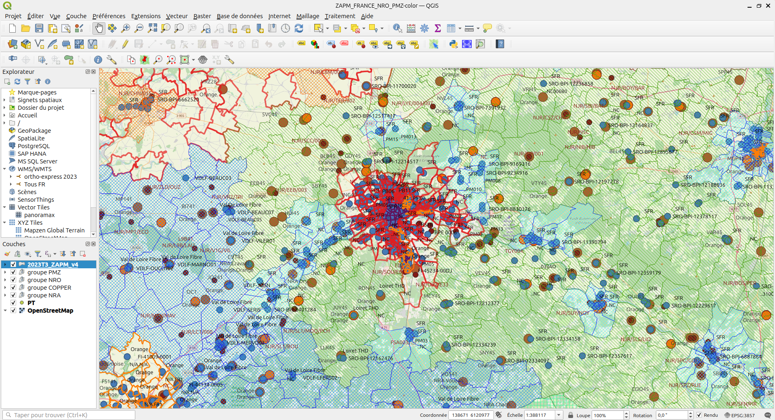Select the Zoom In magnifier tool
775x420 pixels.
[x=126, y=28]
